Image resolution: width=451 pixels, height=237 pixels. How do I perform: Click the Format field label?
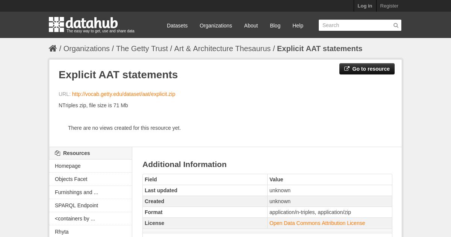154,212
